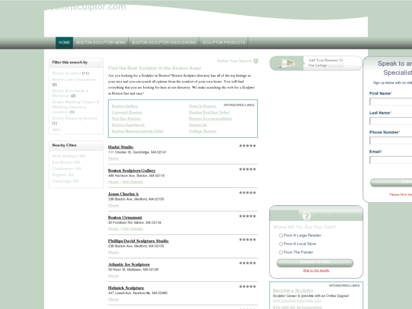412x309 pixels.
Task: Open the Atlantic Ice Sculptors listing
Action: click(x=129, y=264)
